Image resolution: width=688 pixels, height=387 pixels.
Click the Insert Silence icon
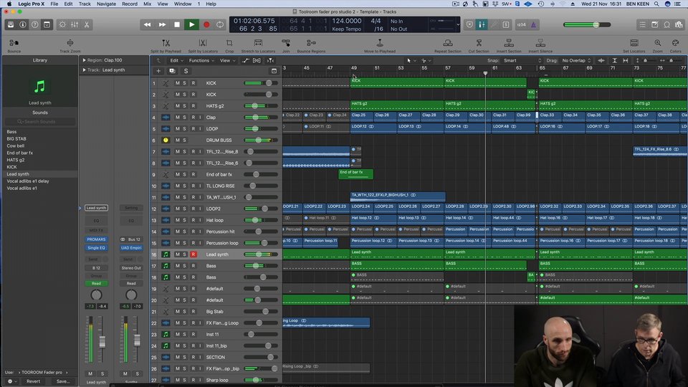click(x=540, y=43)
